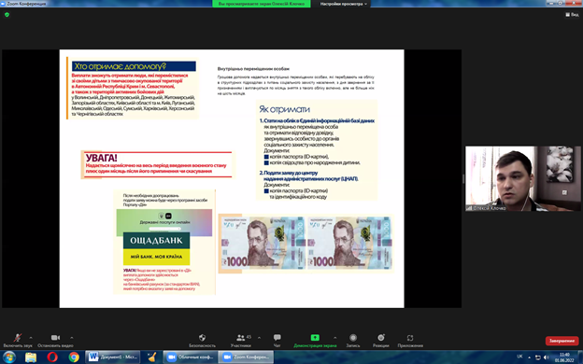Open the Чат chat panel

pos(277,341)
